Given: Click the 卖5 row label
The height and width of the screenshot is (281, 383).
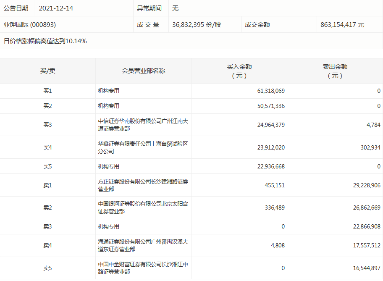Looking at the screenshot, I should pyautogui.click(x=47, y=268).
